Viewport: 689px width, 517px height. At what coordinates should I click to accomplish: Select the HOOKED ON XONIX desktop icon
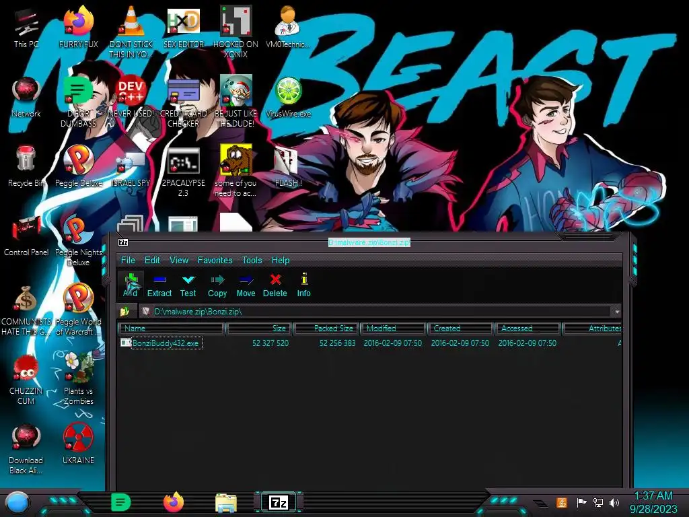[235, 31]
